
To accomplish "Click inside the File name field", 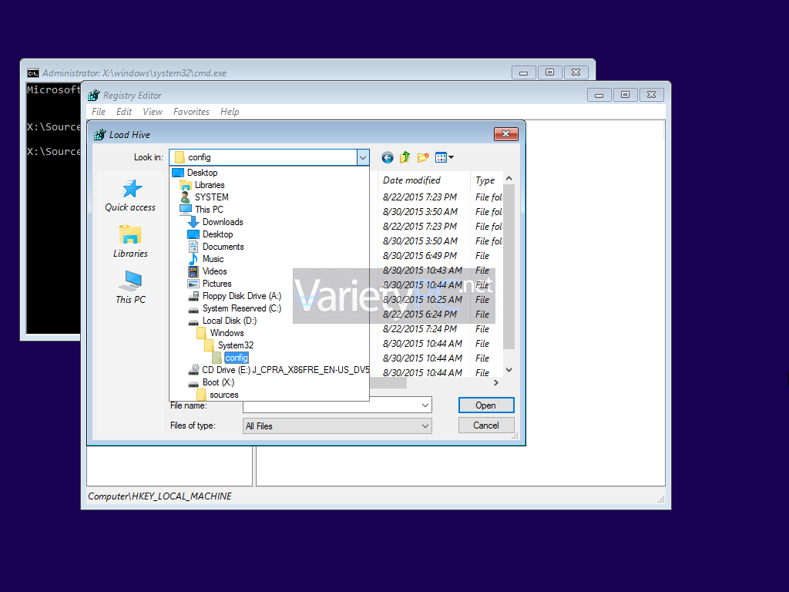I will 331,405.
